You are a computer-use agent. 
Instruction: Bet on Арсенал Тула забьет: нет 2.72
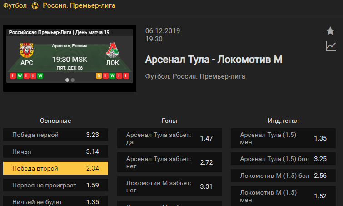click(169, 162)
